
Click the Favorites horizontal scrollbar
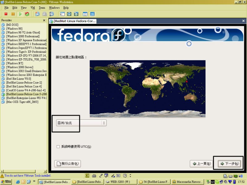24,171
